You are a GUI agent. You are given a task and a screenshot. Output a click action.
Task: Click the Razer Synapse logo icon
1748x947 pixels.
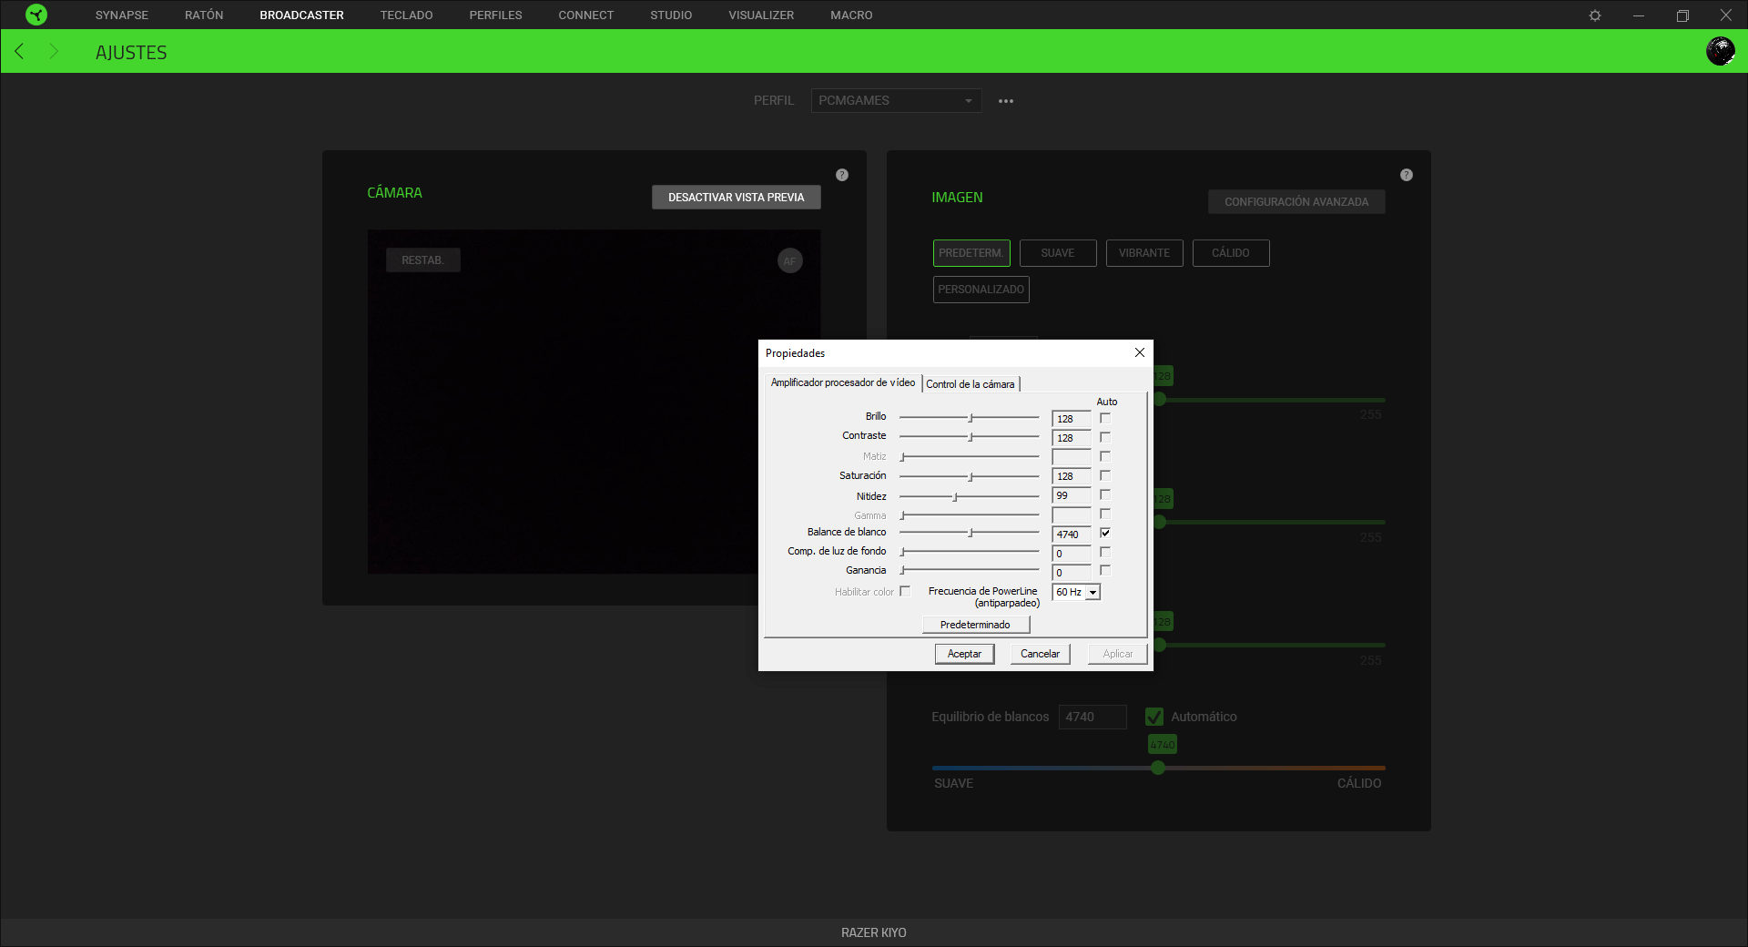(x=36, y=15)
